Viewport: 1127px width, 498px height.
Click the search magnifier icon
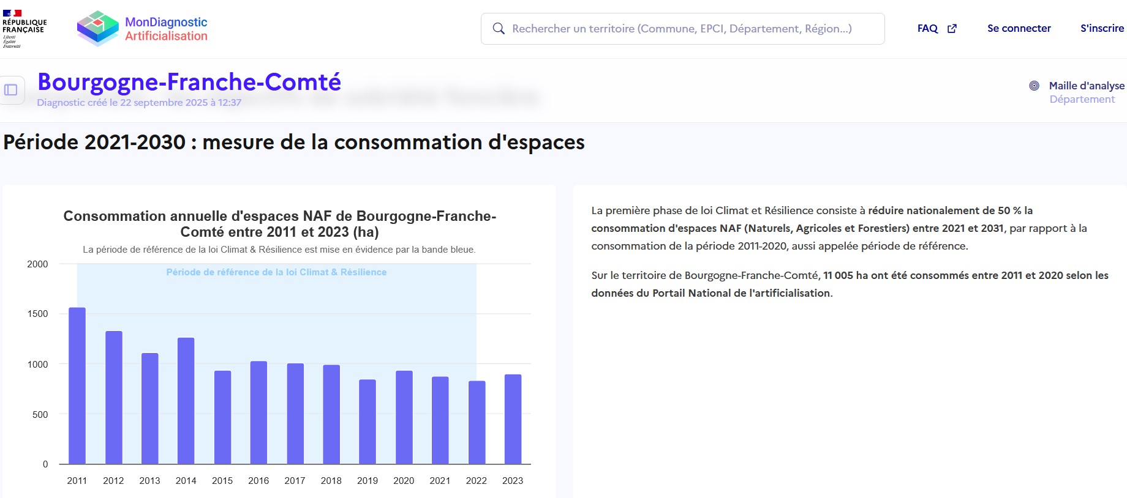[x=499, y=29]
